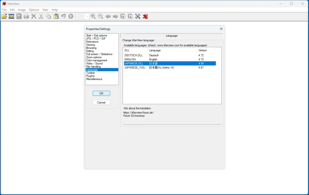This screenshot has height=195, width=309.
Task: Select the JAPANESE_YUG... language row
Action: pyautogui.click(x=170, y=67)
